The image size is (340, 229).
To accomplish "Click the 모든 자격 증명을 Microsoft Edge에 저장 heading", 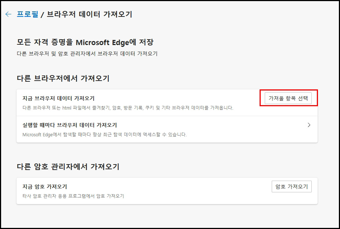I will coord(85,42).
